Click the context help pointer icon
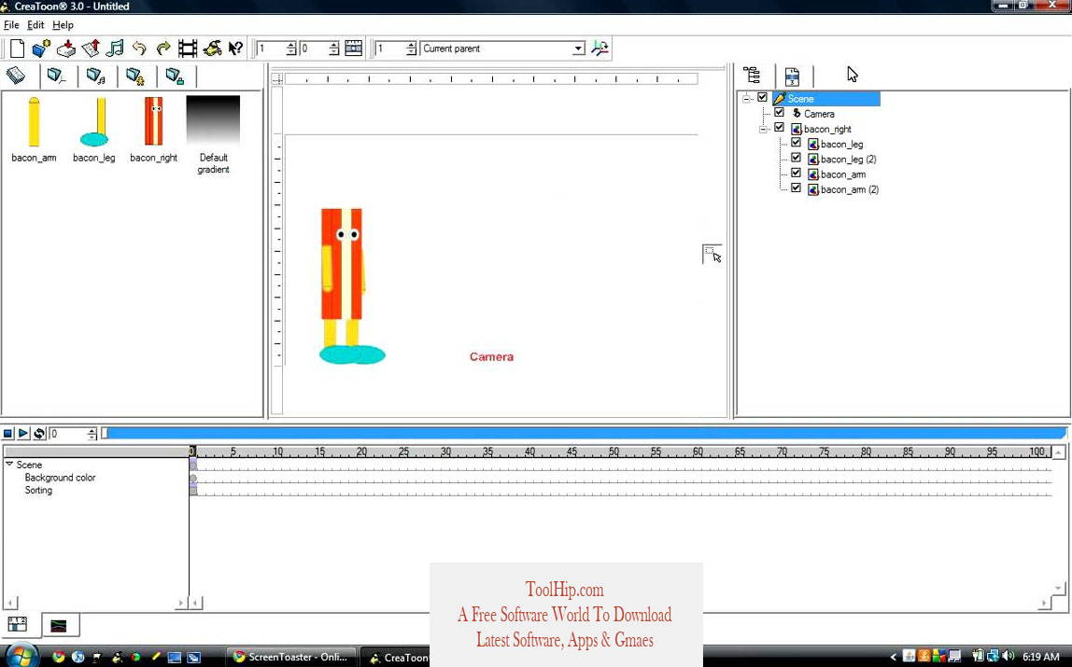 pos(235,49)
